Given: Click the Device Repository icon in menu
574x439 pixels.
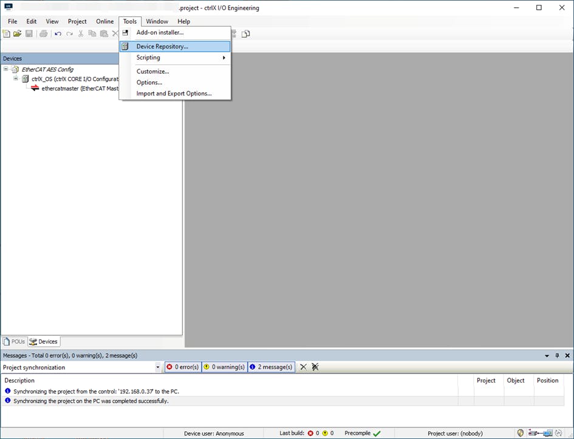Looking at the screenshot, I should tap(125, 47).
